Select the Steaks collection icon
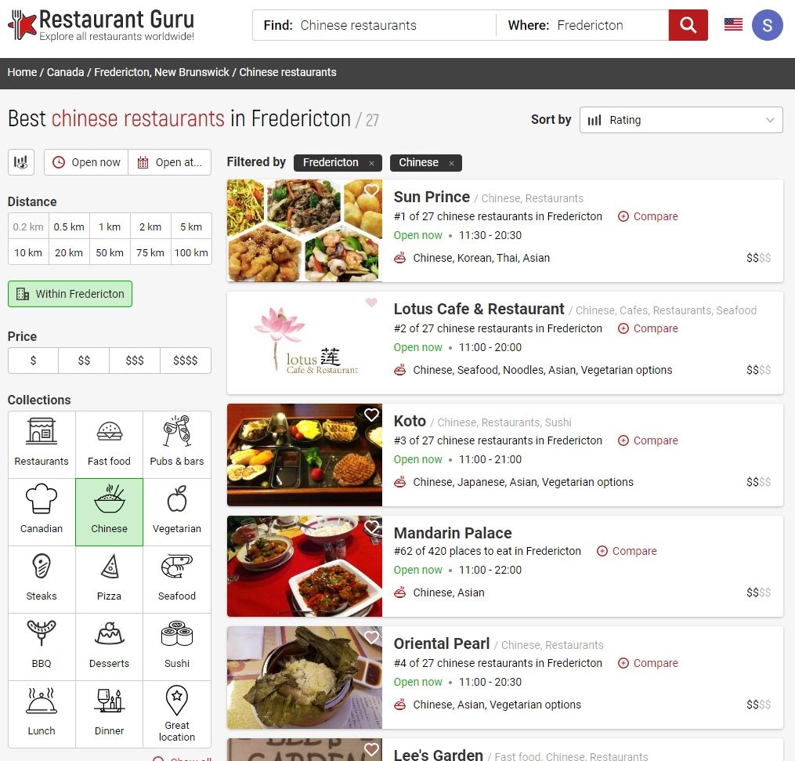795x761 pixels. point(42,580)
